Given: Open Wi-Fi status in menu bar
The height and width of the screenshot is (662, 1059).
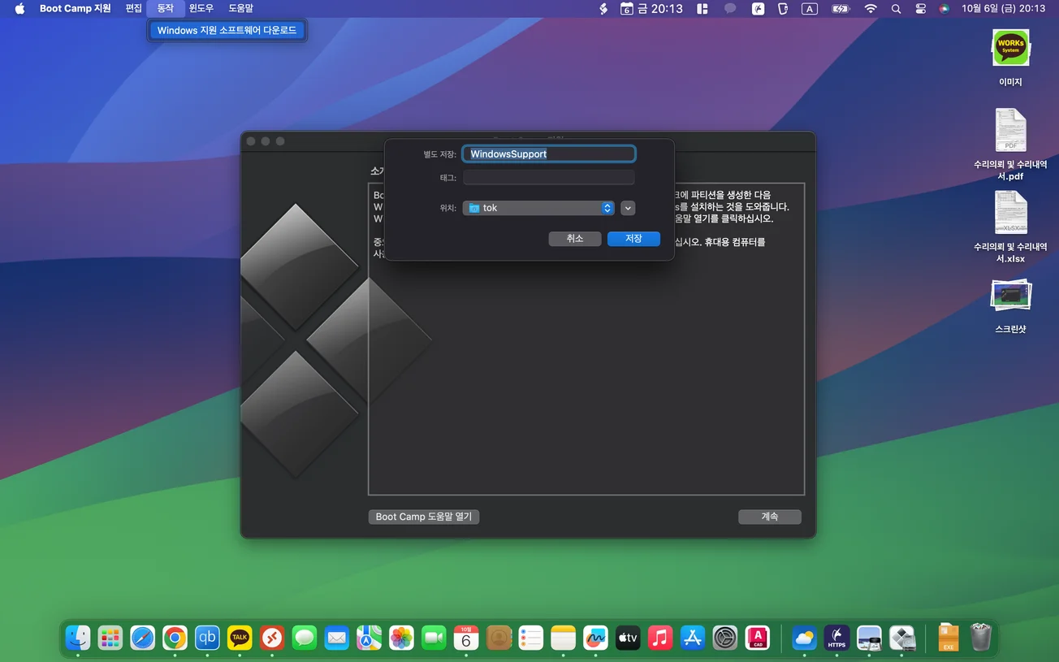Looking at the screenshot, I should coord(871,8).
